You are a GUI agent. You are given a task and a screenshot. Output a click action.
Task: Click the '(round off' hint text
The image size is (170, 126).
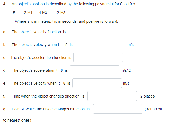click(153, 109)
